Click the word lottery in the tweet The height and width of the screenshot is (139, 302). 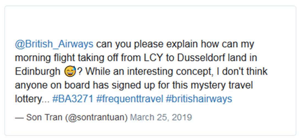(27, 99)
